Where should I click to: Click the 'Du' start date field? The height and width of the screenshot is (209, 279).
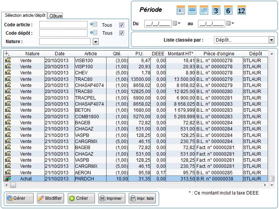click(158, 24)
